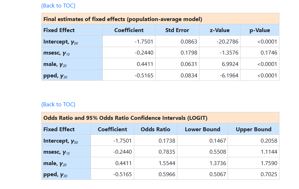Select the msesc p-value cell 0.1746
Image resolution: width=299 pixels, height=189 pixels.
[269, 53]
